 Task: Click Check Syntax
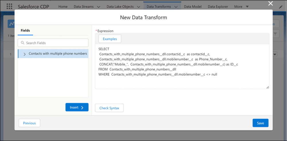click(109, 108)
